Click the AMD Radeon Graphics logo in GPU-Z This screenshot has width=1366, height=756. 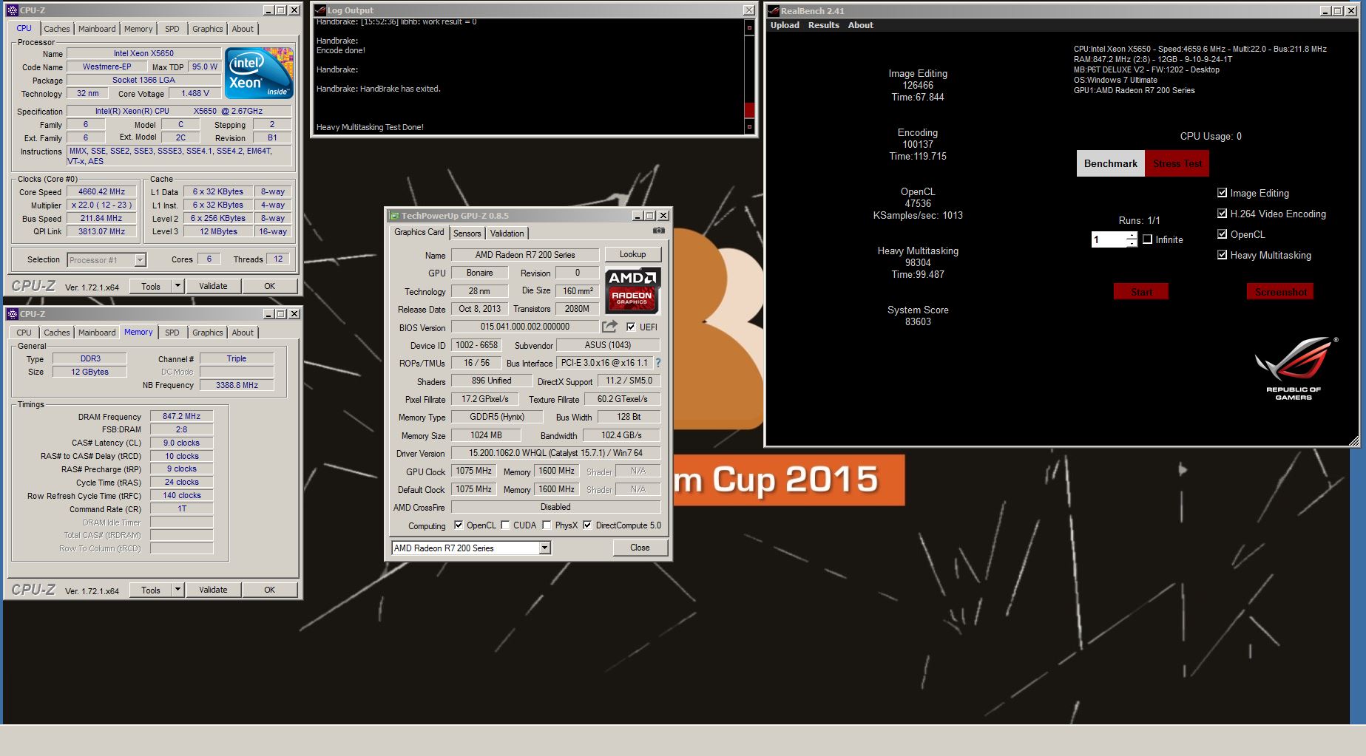(x=632, y=290)
